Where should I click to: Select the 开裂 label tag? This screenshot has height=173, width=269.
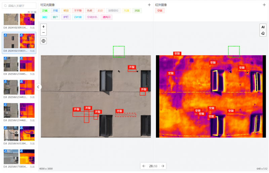[x=55, y=11]
